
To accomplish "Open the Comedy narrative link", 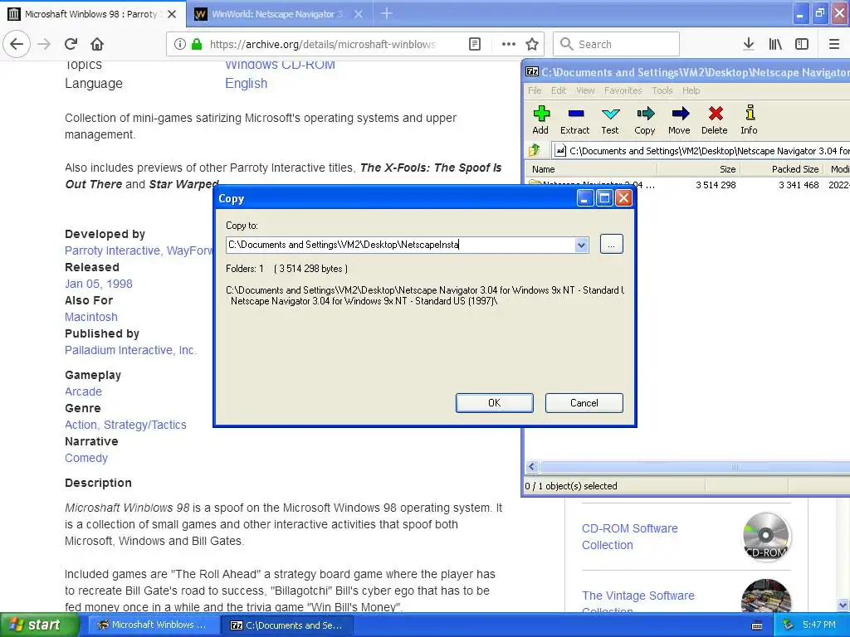I will click(x=86, y=458).
